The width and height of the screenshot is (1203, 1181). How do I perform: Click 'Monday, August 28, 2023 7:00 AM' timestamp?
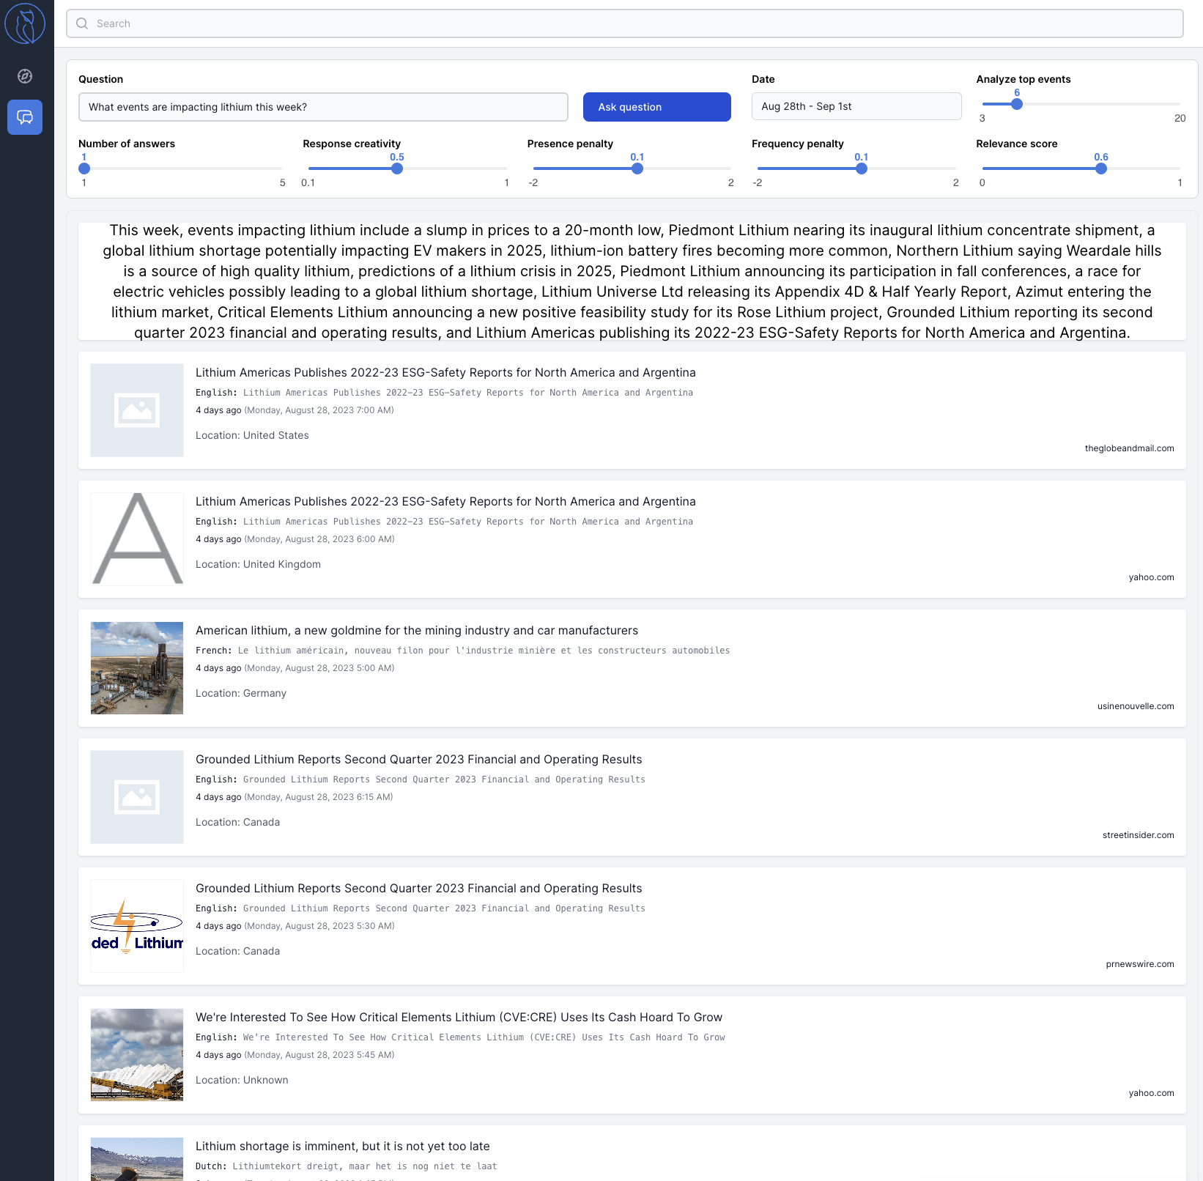[x=319, y=410]
